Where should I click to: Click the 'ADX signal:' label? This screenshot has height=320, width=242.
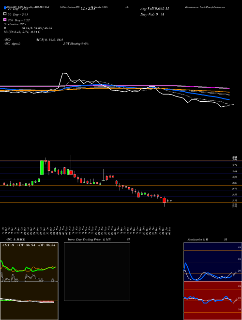point(12,44)
